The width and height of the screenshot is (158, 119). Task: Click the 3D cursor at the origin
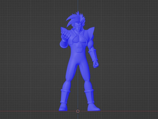pos(78,111)
